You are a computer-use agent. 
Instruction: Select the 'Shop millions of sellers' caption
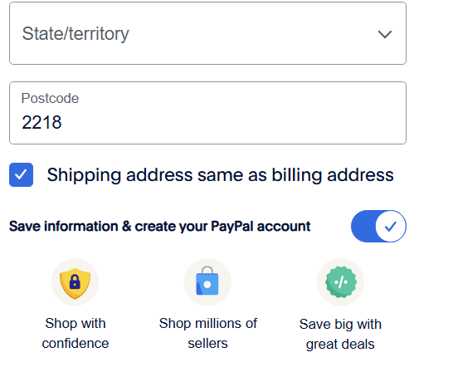[x=208, y=333]
